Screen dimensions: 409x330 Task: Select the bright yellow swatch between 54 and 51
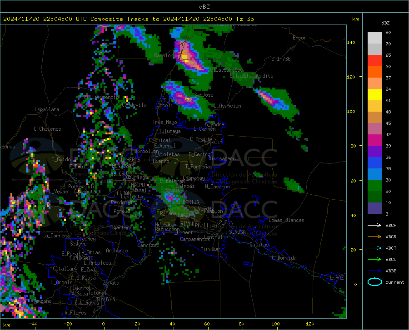[x=374, y=95]
